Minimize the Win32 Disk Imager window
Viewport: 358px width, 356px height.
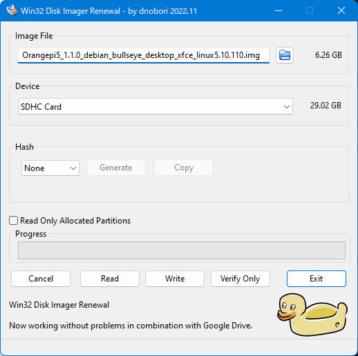(279, 10)
